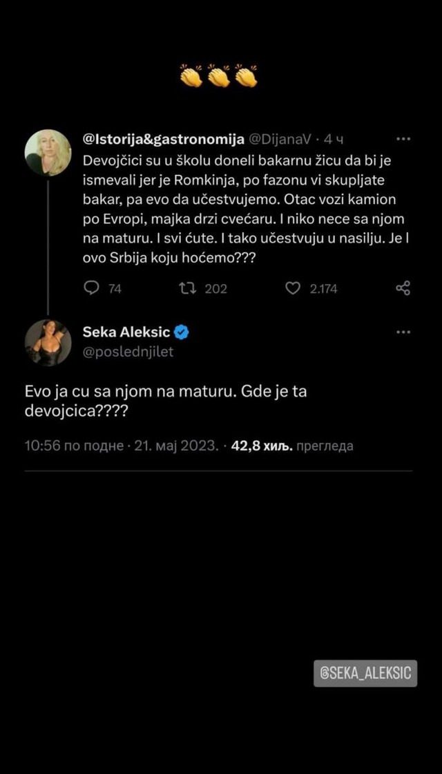The image size is (442, 774).
Task: Click the reply icon under the tweet
Action: coord(91,288)
